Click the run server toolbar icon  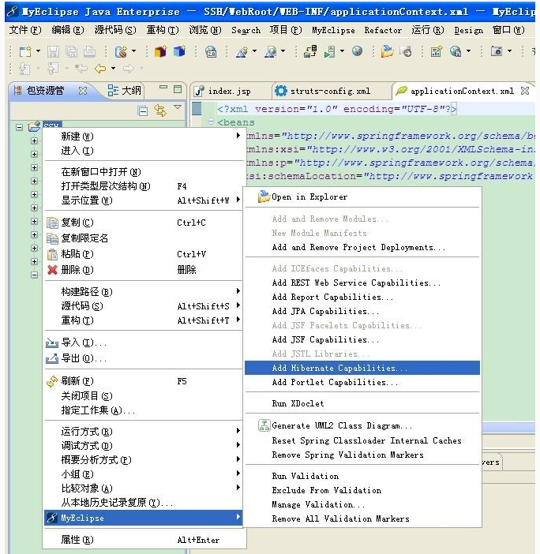(330, 52)
